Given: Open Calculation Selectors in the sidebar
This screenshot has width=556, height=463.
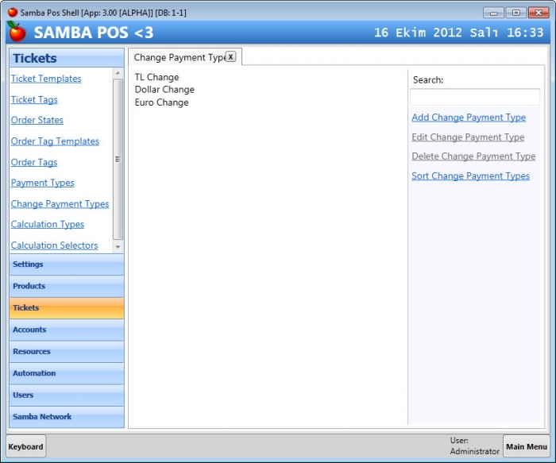Looking at the screenshot, I should 54,245.
